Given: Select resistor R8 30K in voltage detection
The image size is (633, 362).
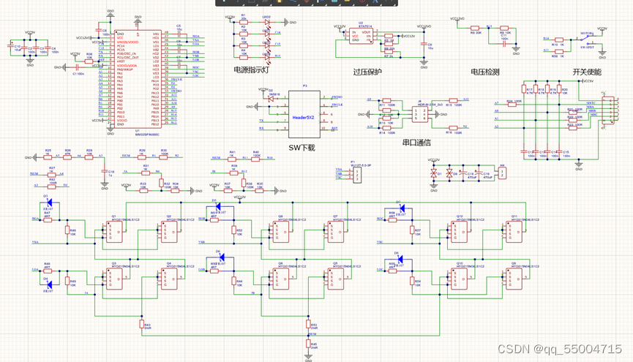Looking at the screenshot, I should [x=475, y=29].
